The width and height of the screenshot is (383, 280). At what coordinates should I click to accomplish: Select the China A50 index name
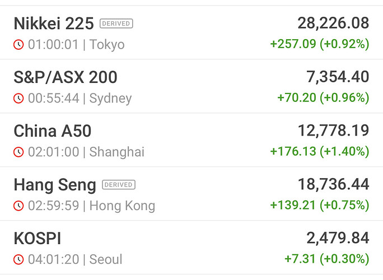coord(52,131)
